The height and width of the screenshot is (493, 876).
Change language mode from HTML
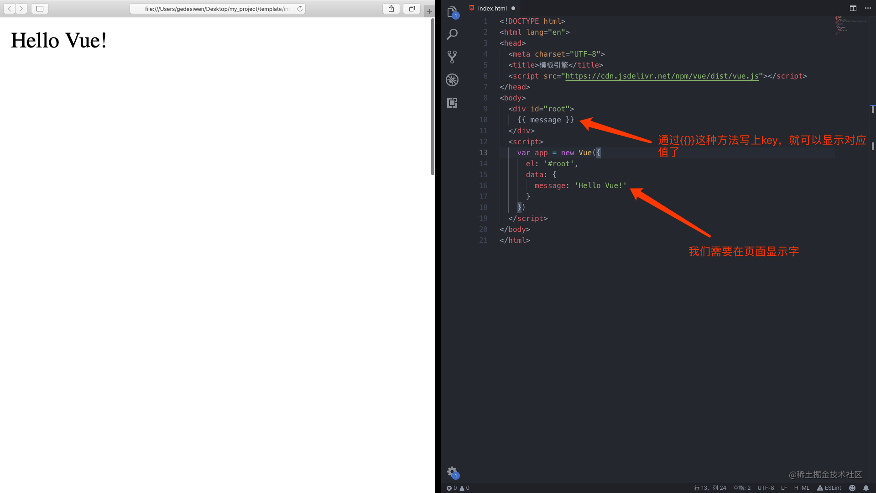pyautogui.click(x=802, y=488)
